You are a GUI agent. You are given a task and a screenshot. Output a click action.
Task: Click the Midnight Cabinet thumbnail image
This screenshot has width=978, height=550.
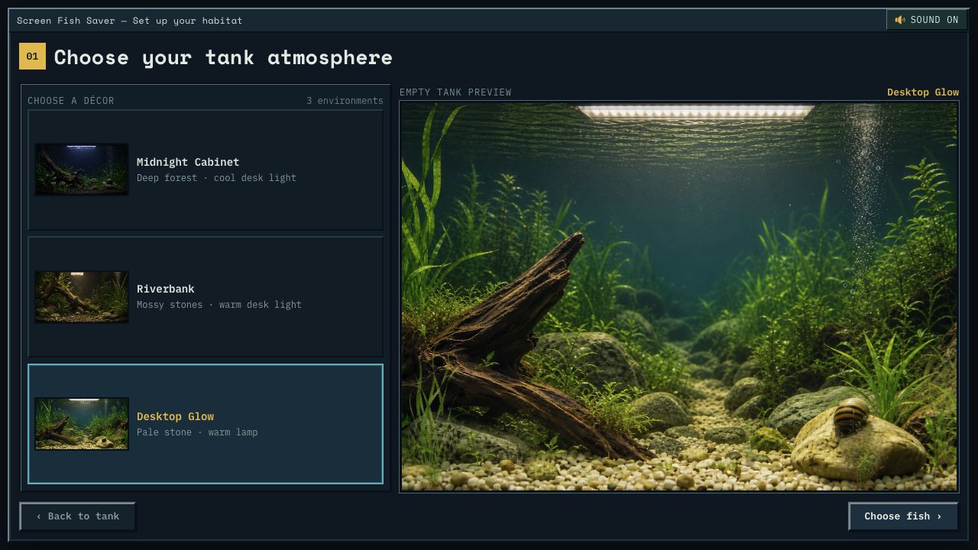pos(82,170)
